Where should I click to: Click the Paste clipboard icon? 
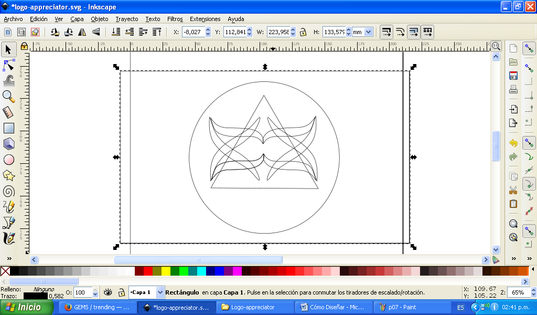point(513,204)
